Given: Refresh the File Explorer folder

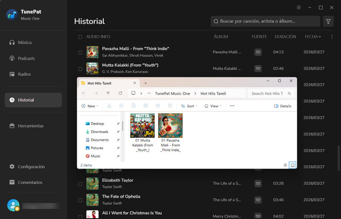Looking at the screenshot, I should (x=120, y=93).
